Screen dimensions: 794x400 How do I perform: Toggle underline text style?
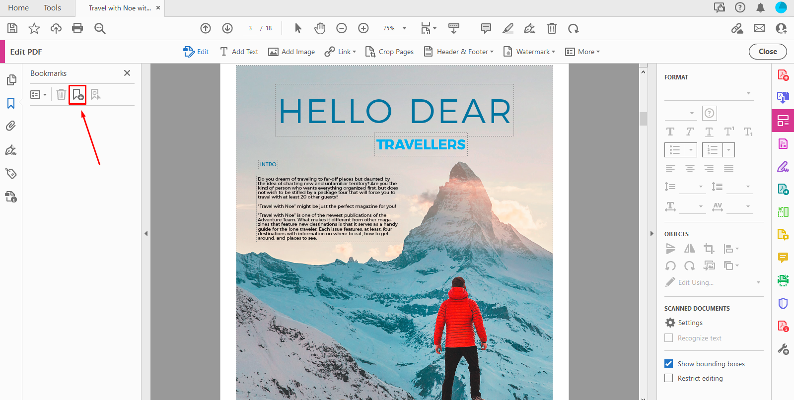click(x=709, y=132)
